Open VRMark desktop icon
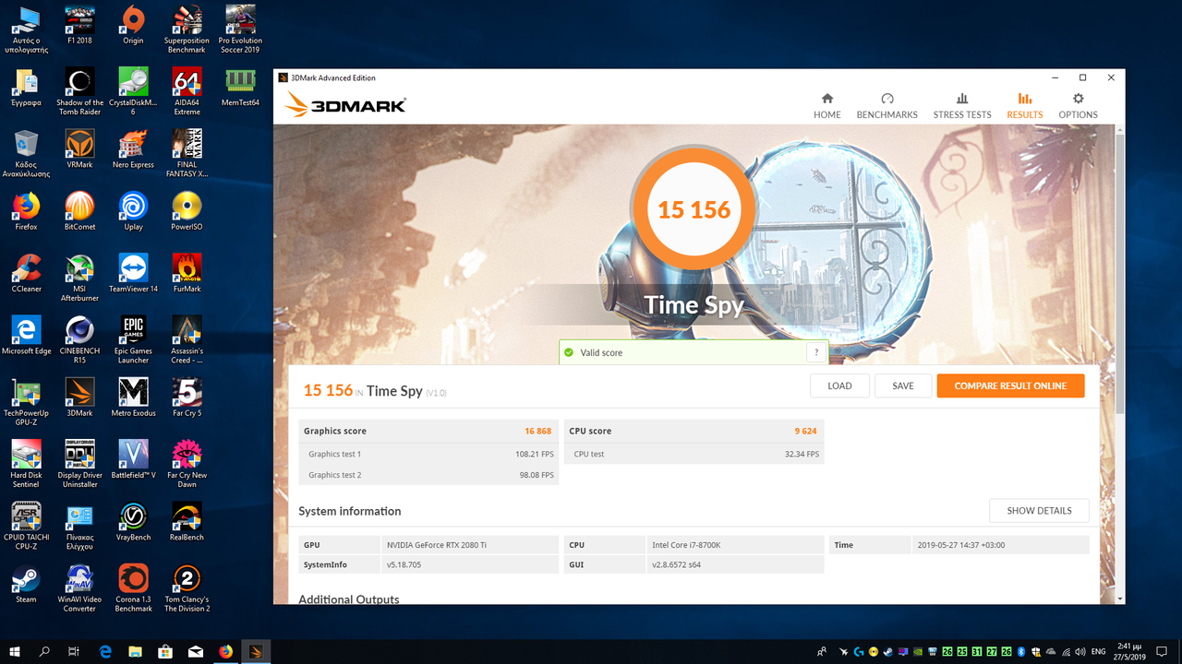The image size is (1182, 664). point(79,148)
